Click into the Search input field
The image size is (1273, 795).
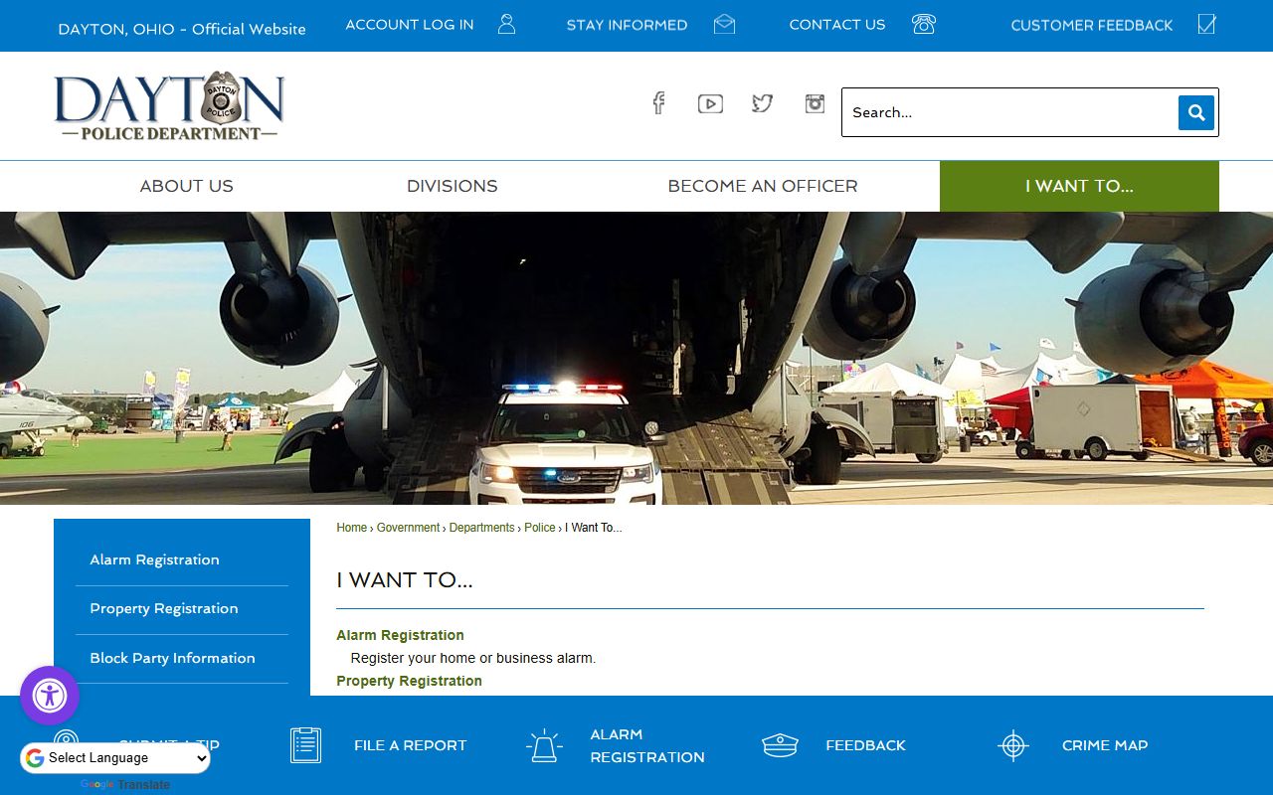(1009, 112)
